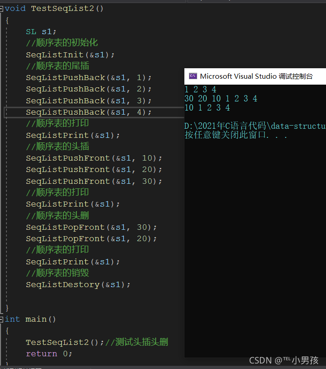Click the SeqListPushBack(&s1, 1); line

pyautogui.click(x=89, y=78)
